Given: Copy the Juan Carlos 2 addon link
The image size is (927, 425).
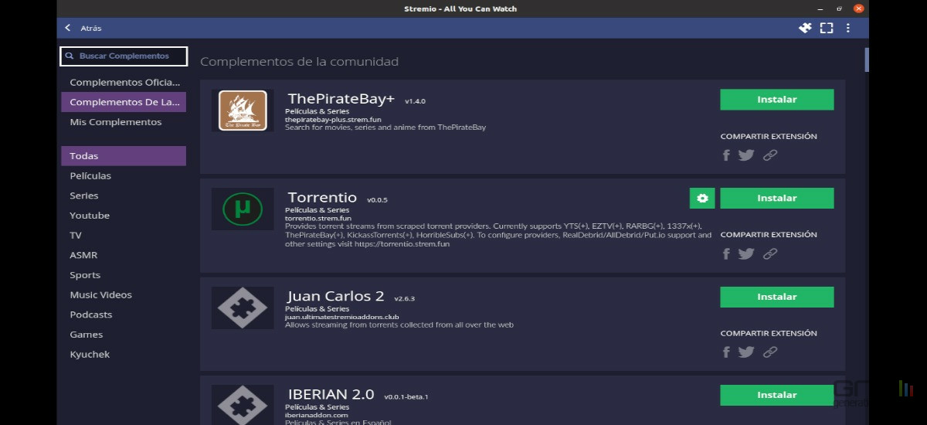Looking at the screenshot, I should click(x=770, y=352).
